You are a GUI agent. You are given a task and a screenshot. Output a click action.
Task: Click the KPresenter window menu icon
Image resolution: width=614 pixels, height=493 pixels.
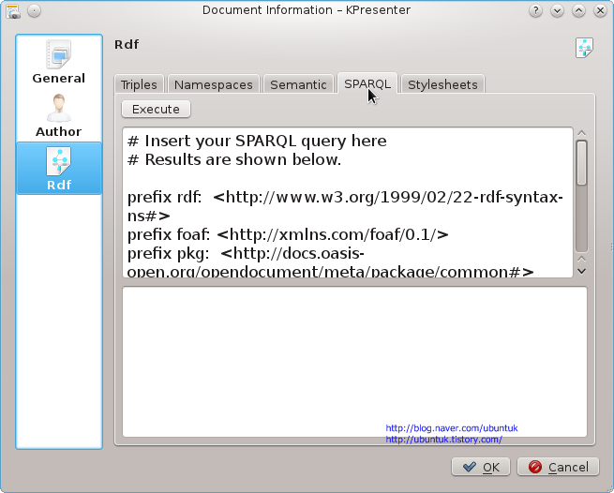13,10
